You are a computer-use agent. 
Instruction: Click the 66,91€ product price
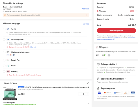(21, 94)
